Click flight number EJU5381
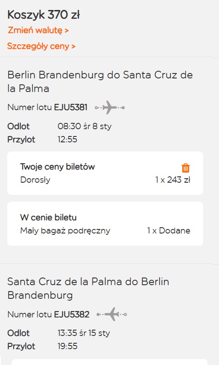219x365 pixels. click(71, 107)
